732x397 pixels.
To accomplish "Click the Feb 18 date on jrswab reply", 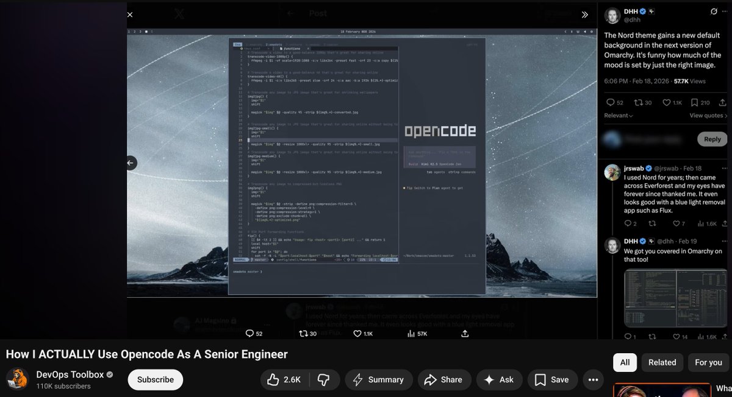I will (692, 168).
